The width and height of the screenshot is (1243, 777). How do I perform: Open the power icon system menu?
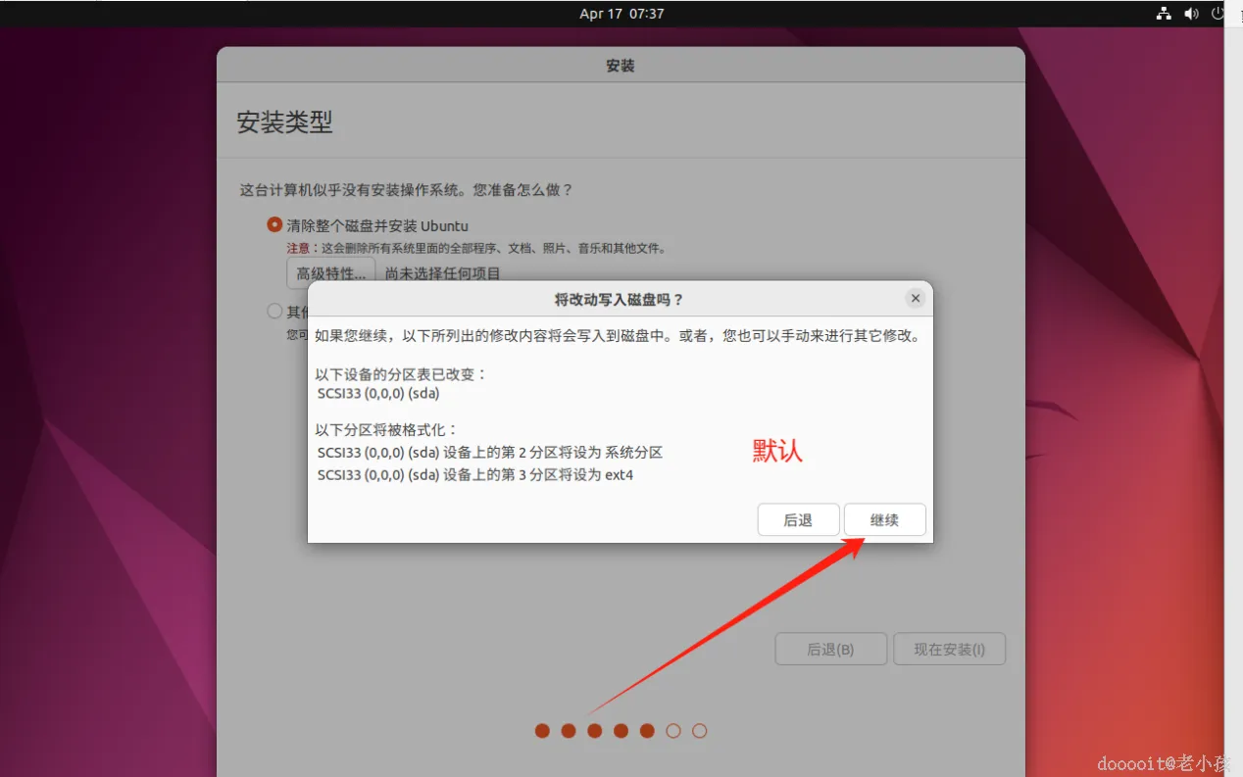point(1218,14)
